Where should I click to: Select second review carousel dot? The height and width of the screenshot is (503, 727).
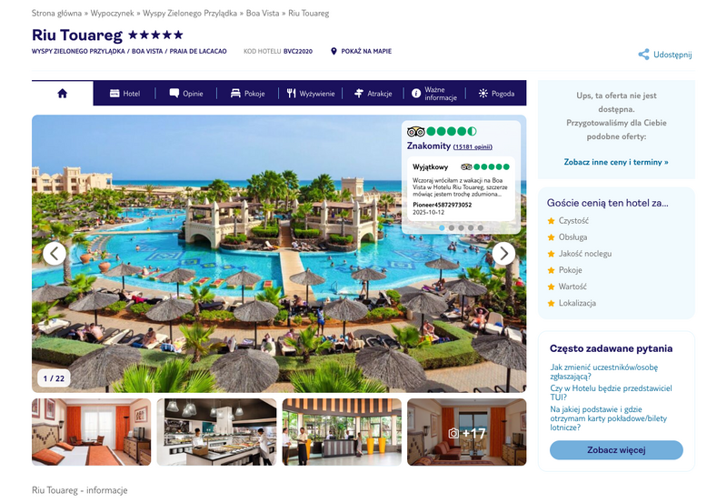(x=451, y=227)
